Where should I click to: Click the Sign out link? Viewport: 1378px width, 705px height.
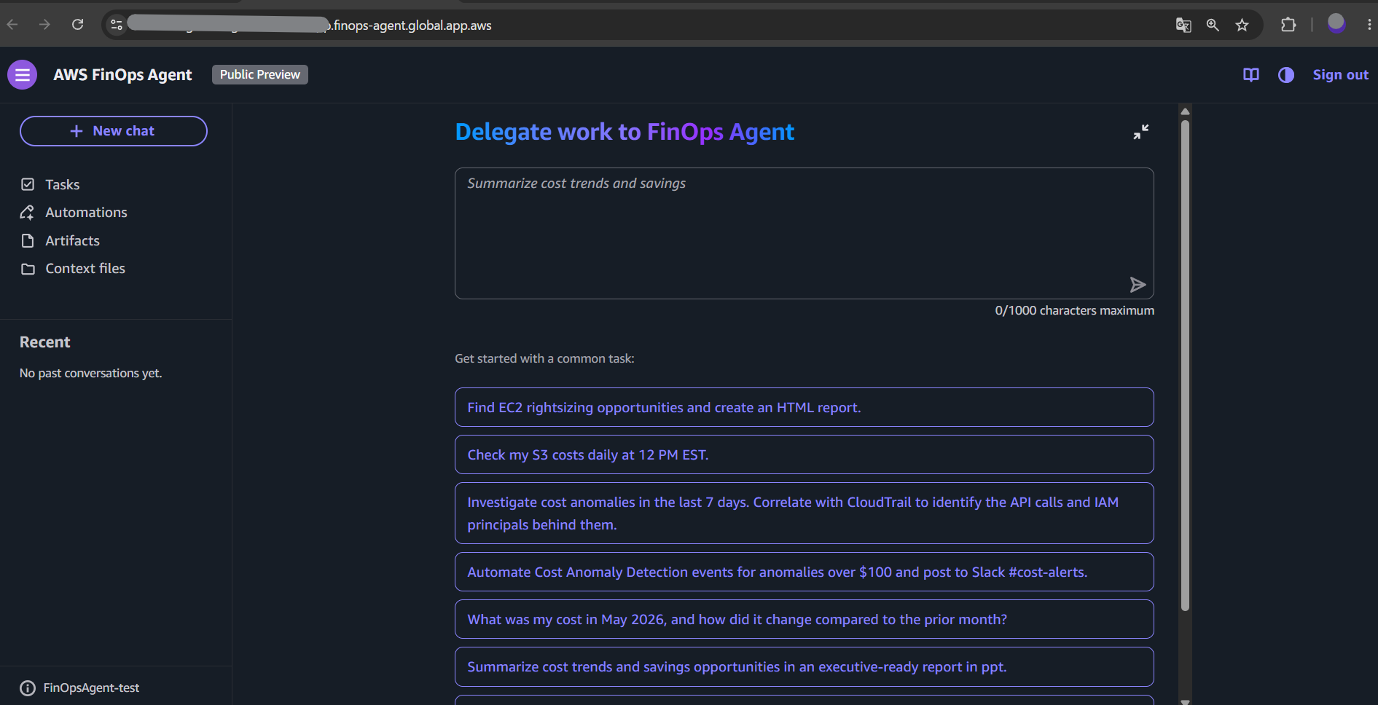1340,75
